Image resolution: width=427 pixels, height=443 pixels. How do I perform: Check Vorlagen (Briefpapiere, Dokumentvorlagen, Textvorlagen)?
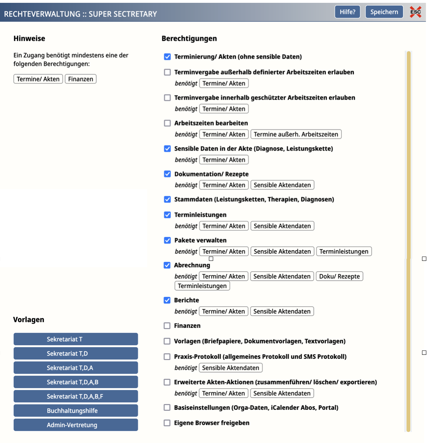click(x=167, y=341)
